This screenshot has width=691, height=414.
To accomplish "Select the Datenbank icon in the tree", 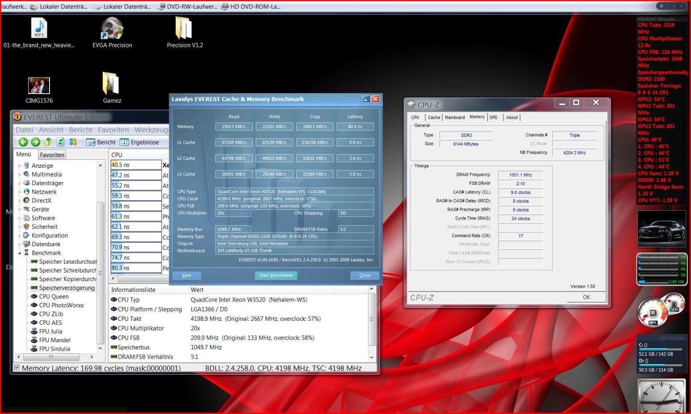I will [x=26, y=244].
